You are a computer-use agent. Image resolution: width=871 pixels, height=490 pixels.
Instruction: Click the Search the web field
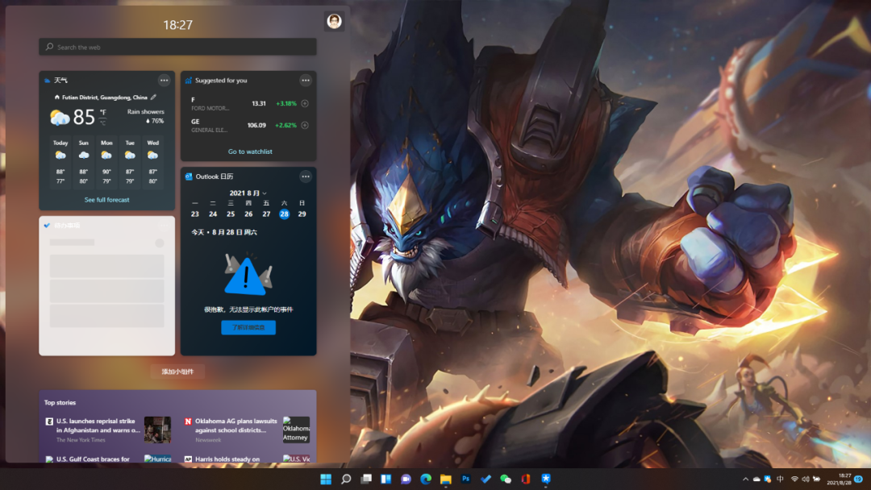(177, 48)
